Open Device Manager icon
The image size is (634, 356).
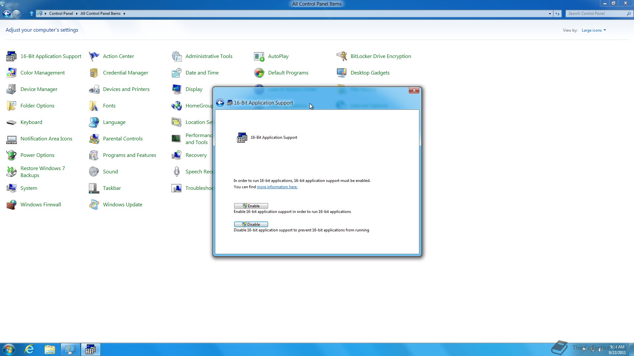11,89
